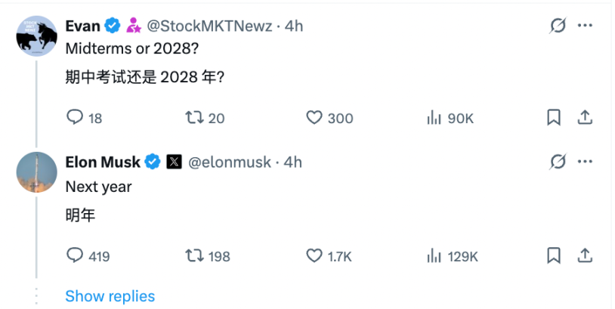Open Grok explain icon on Elon's tweet
The height and width of the screenshot is (309, 615).
(x=558, y=162)
